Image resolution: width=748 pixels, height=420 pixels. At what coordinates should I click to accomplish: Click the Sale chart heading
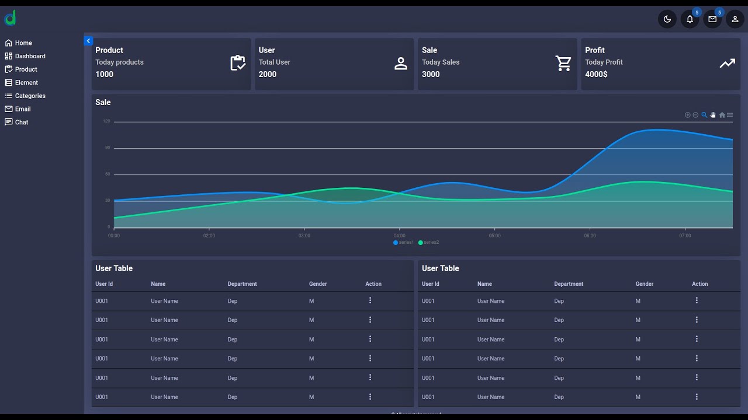tap(103, 102)
